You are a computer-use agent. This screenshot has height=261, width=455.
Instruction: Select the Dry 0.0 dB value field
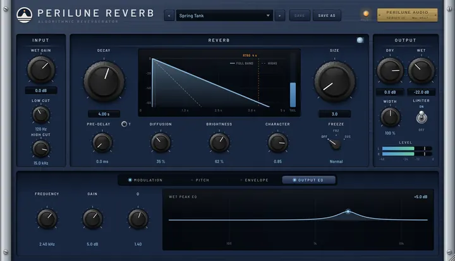[x=390, y=92]
